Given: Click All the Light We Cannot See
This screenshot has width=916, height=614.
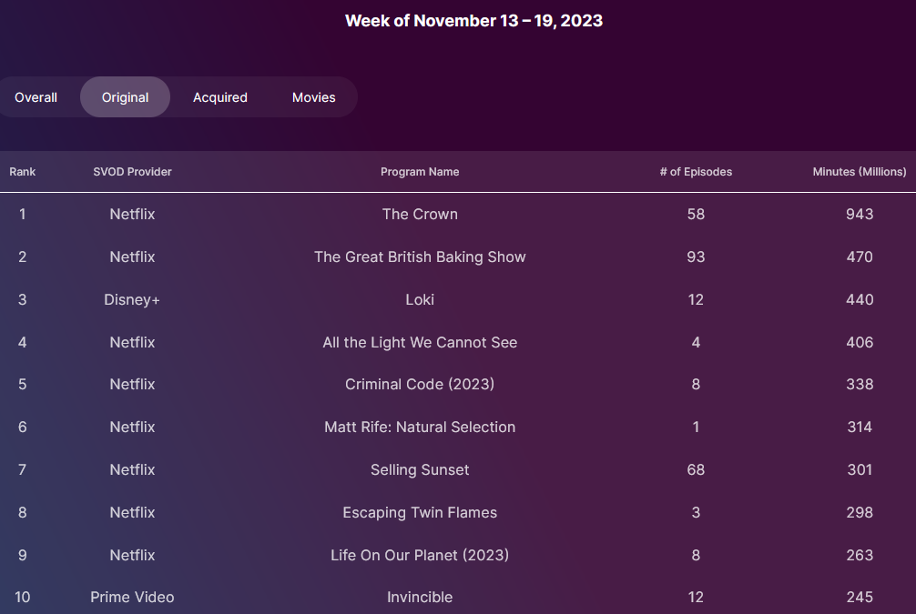Looking at the screenshot, I should pos(420,343).
